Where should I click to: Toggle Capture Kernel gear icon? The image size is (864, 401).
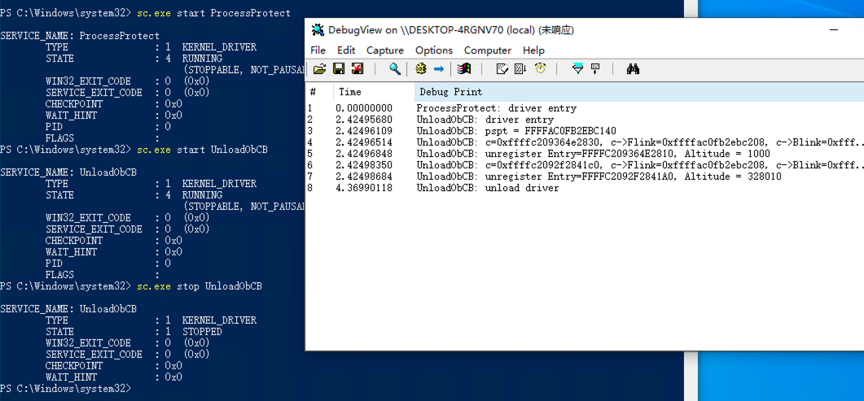pos(421,69)
